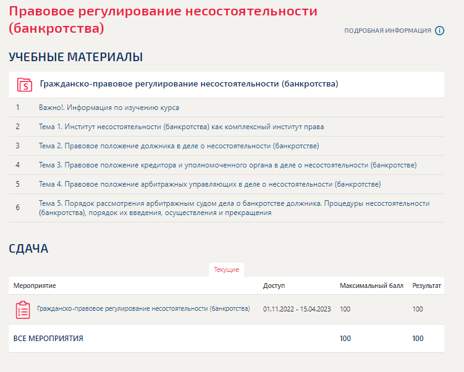This screenshot has height=372, width=464.
Task: Switch to the Текущие tab
Action: [226, 270]
